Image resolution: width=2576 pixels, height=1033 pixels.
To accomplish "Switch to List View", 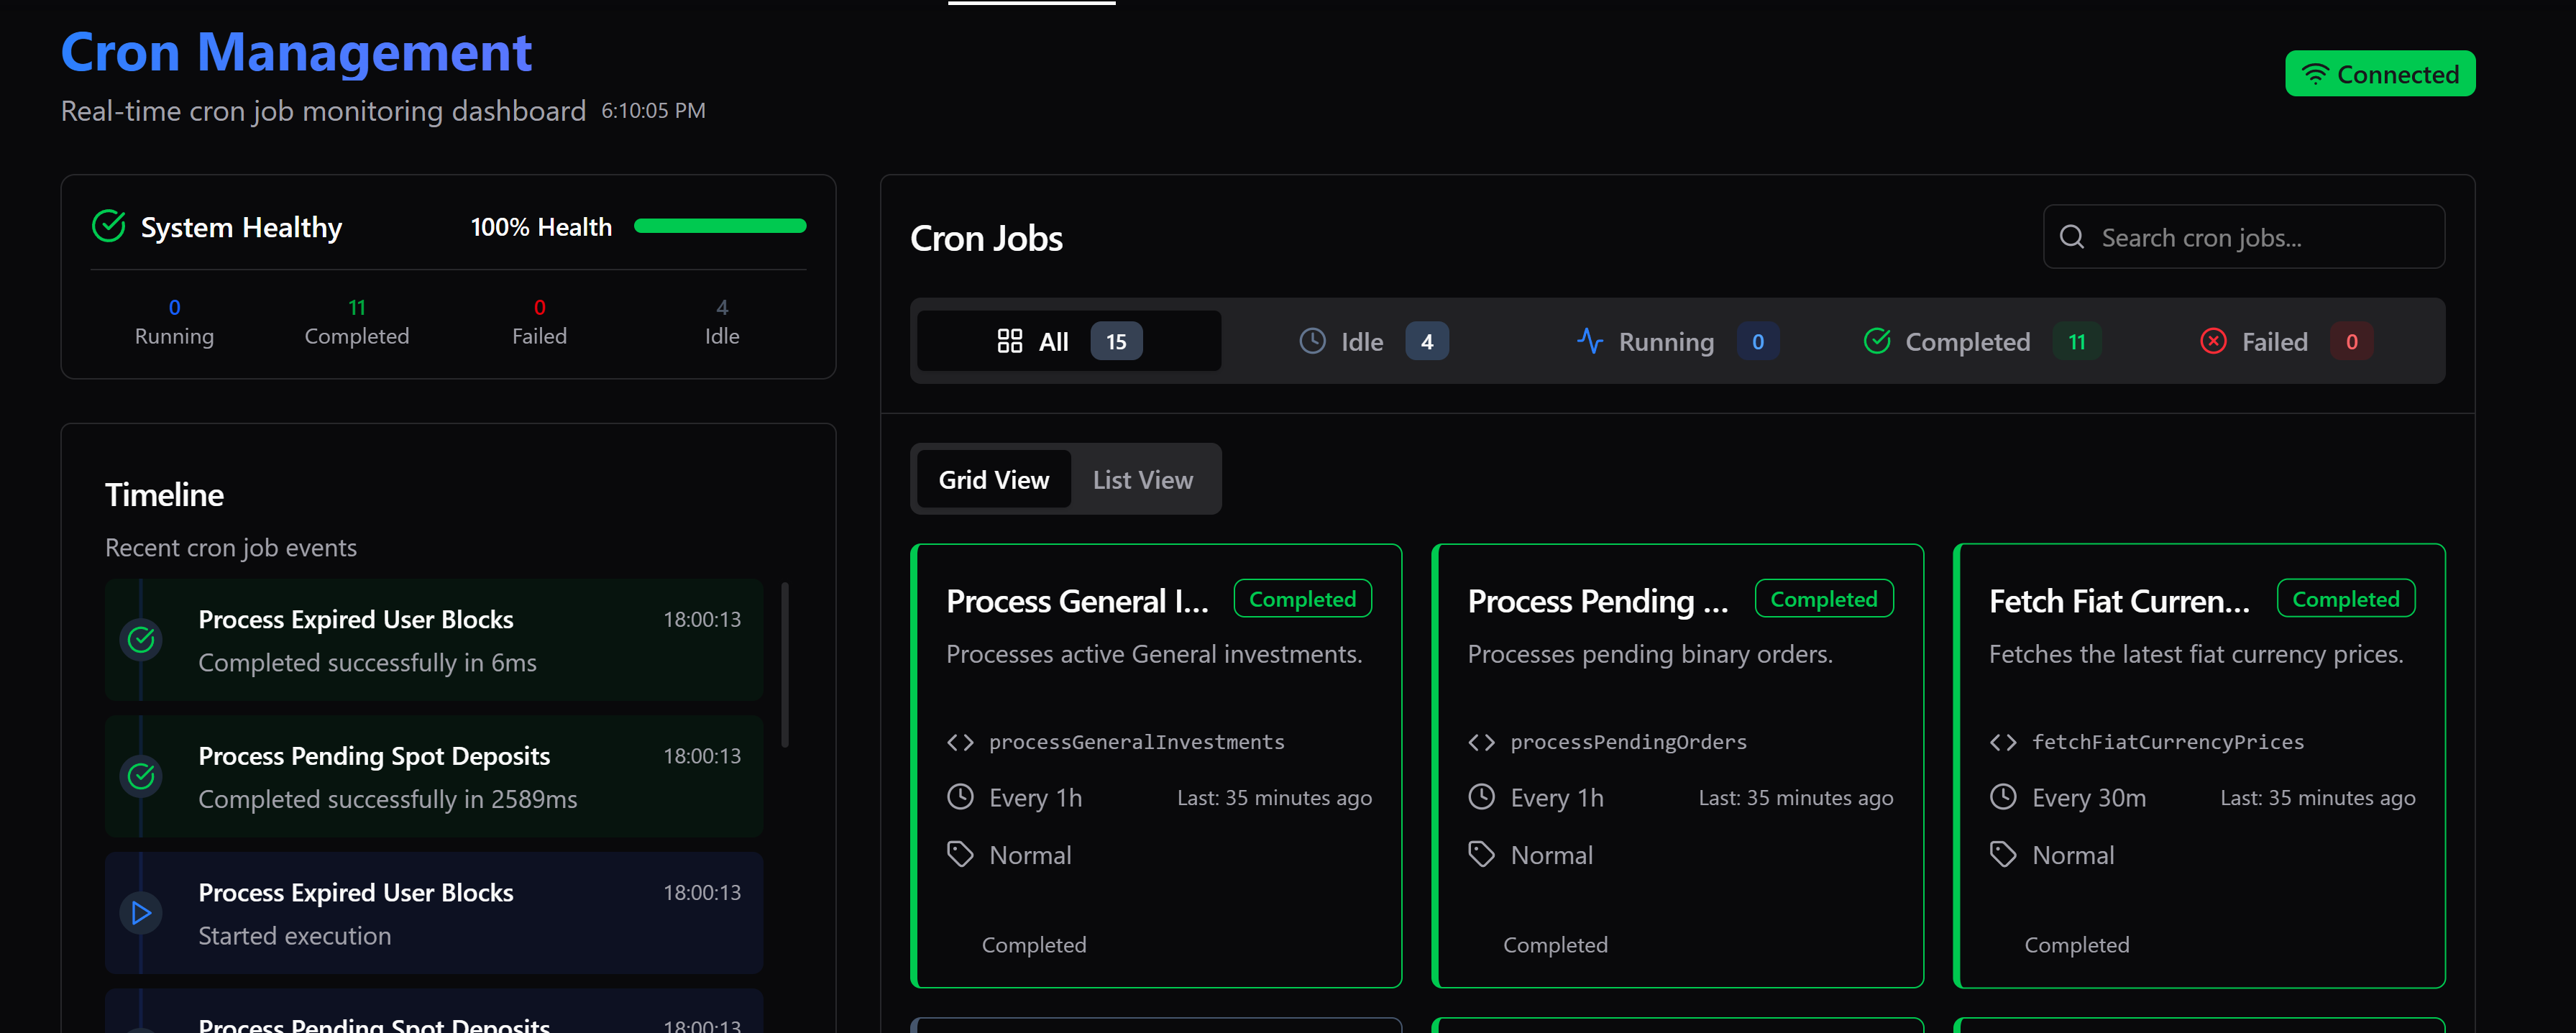I will [x=1142, y=479].
